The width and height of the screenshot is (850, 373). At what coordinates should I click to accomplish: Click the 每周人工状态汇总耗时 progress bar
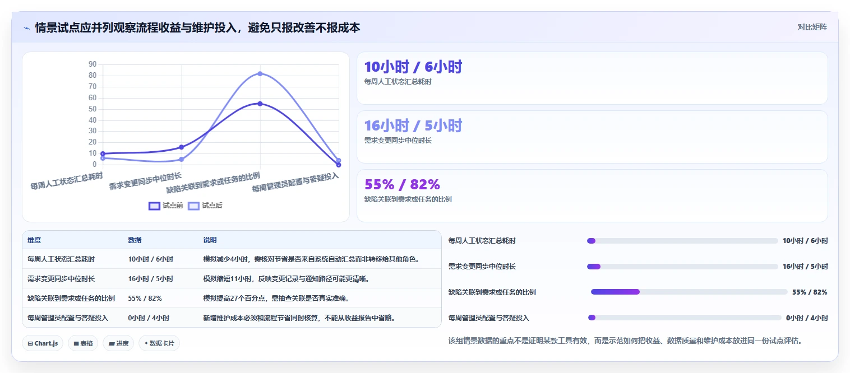[x=682, y=241]
